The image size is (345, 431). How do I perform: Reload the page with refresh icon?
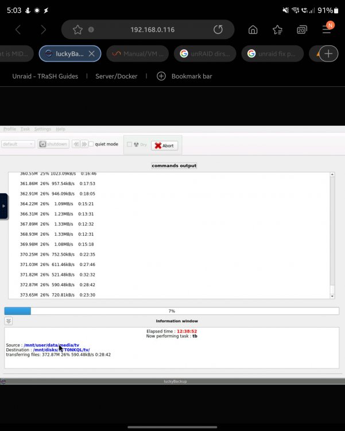coord(218,29)
